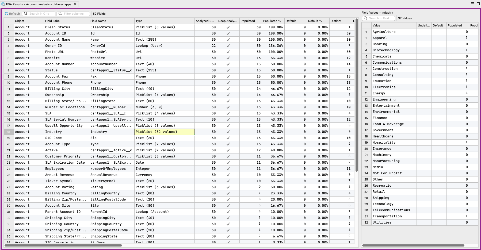Click the magnifier icon of the Filter columns box
The image size is (481, 250).
60,14
